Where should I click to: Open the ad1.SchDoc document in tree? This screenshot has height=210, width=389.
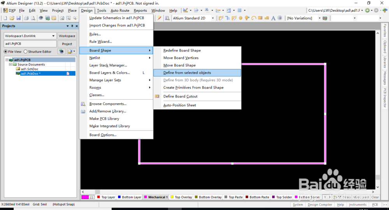point(30,69)
